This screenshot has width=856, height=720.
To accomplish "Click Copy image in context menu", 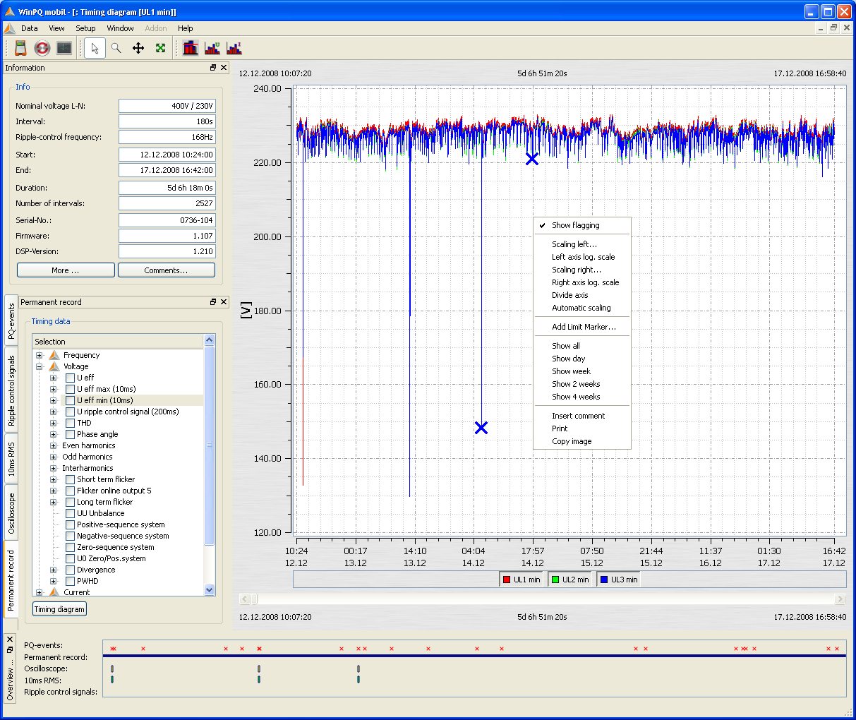I will (x=572, y=441).
